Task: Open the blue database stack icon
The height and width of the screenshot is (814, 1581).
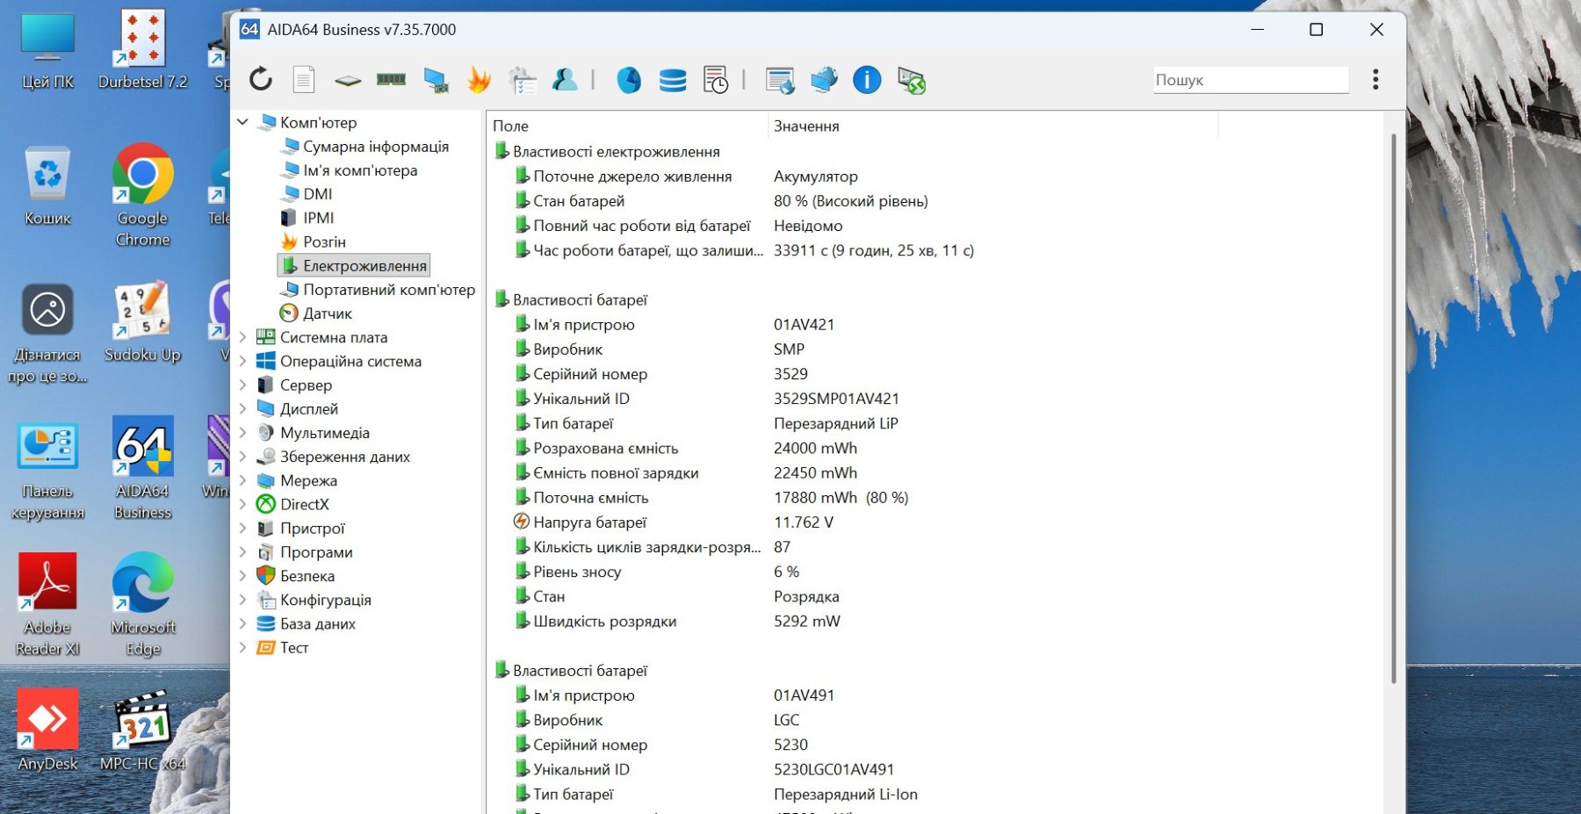Action: pyautogui.click(x=673, y=80)
